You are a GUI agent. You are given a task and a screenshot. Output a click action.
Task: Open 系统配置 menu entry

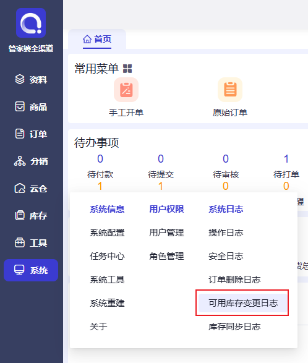click(x=107, y=233)
